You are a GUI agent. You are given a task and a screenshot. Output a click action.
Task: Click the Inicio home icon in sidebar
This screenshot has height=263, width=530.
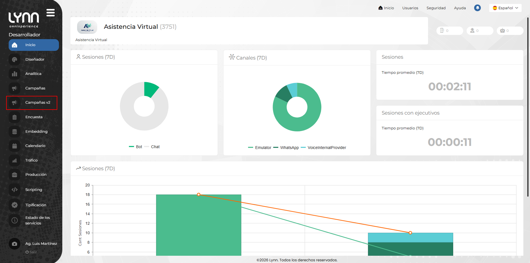[x=15, y=45]
